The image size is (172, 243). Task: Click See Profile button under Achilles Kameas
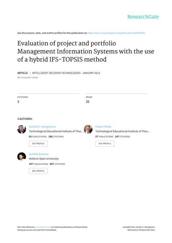pyautogui.click(x=38, y=171)
